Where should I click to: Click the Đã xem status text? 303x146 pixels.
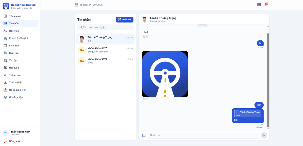pos(260,127)
